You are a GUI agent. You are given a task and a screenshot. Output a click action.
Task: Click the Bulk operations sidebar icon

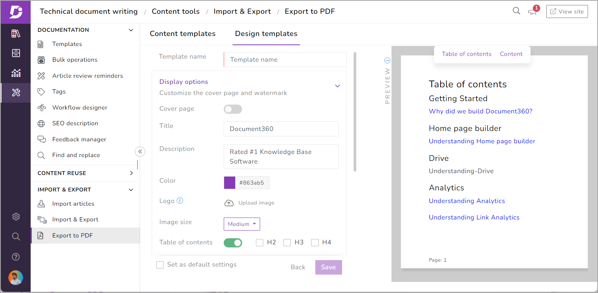tap(41, 60)
